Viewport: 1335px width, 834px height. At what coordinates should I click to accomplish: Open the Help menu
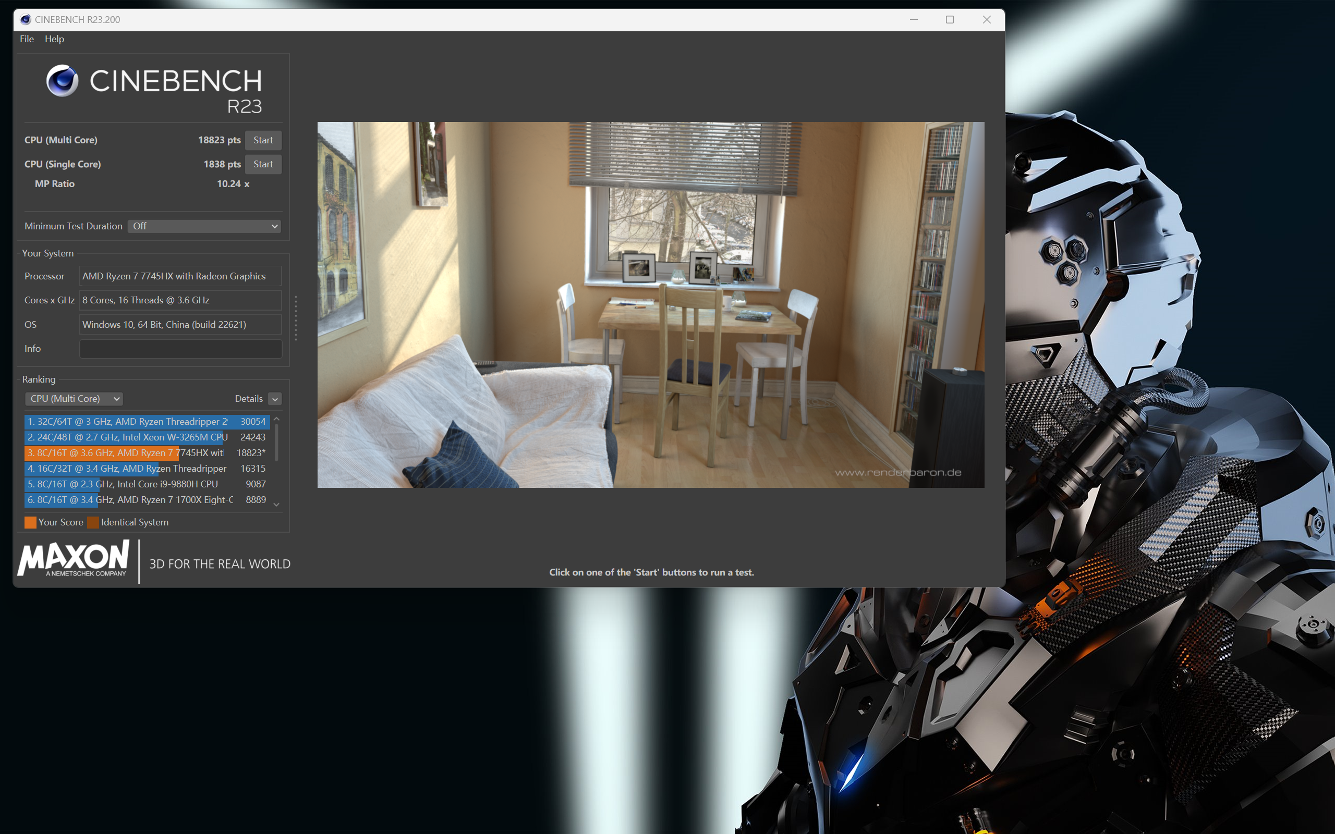click(x=54, y=39)
